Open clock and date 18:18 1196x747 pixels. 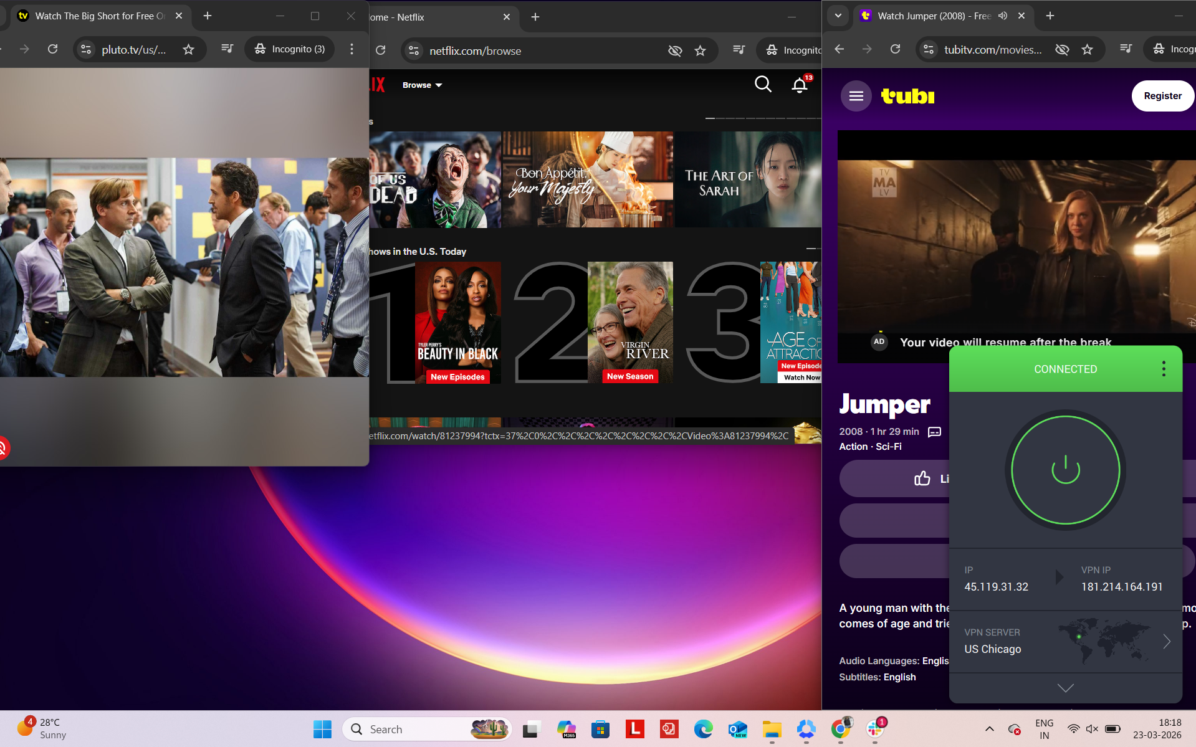pos(1157,729)
